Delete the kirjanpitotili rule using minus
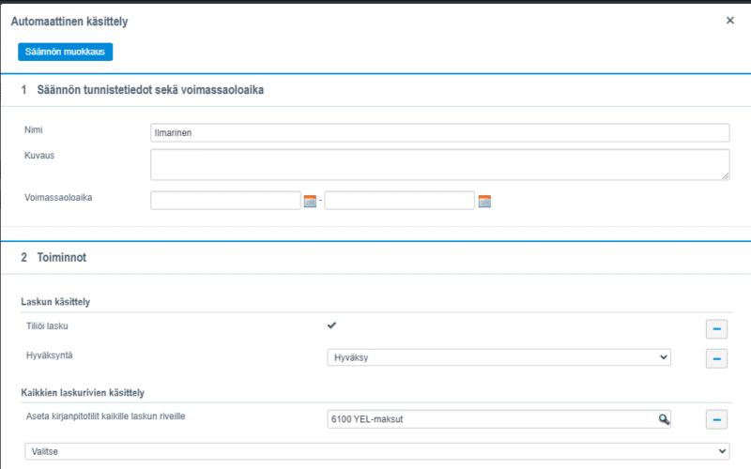Image resolution: width=751 pixels, height=469 pixels. pyautogui.click(x=715, y=420)
